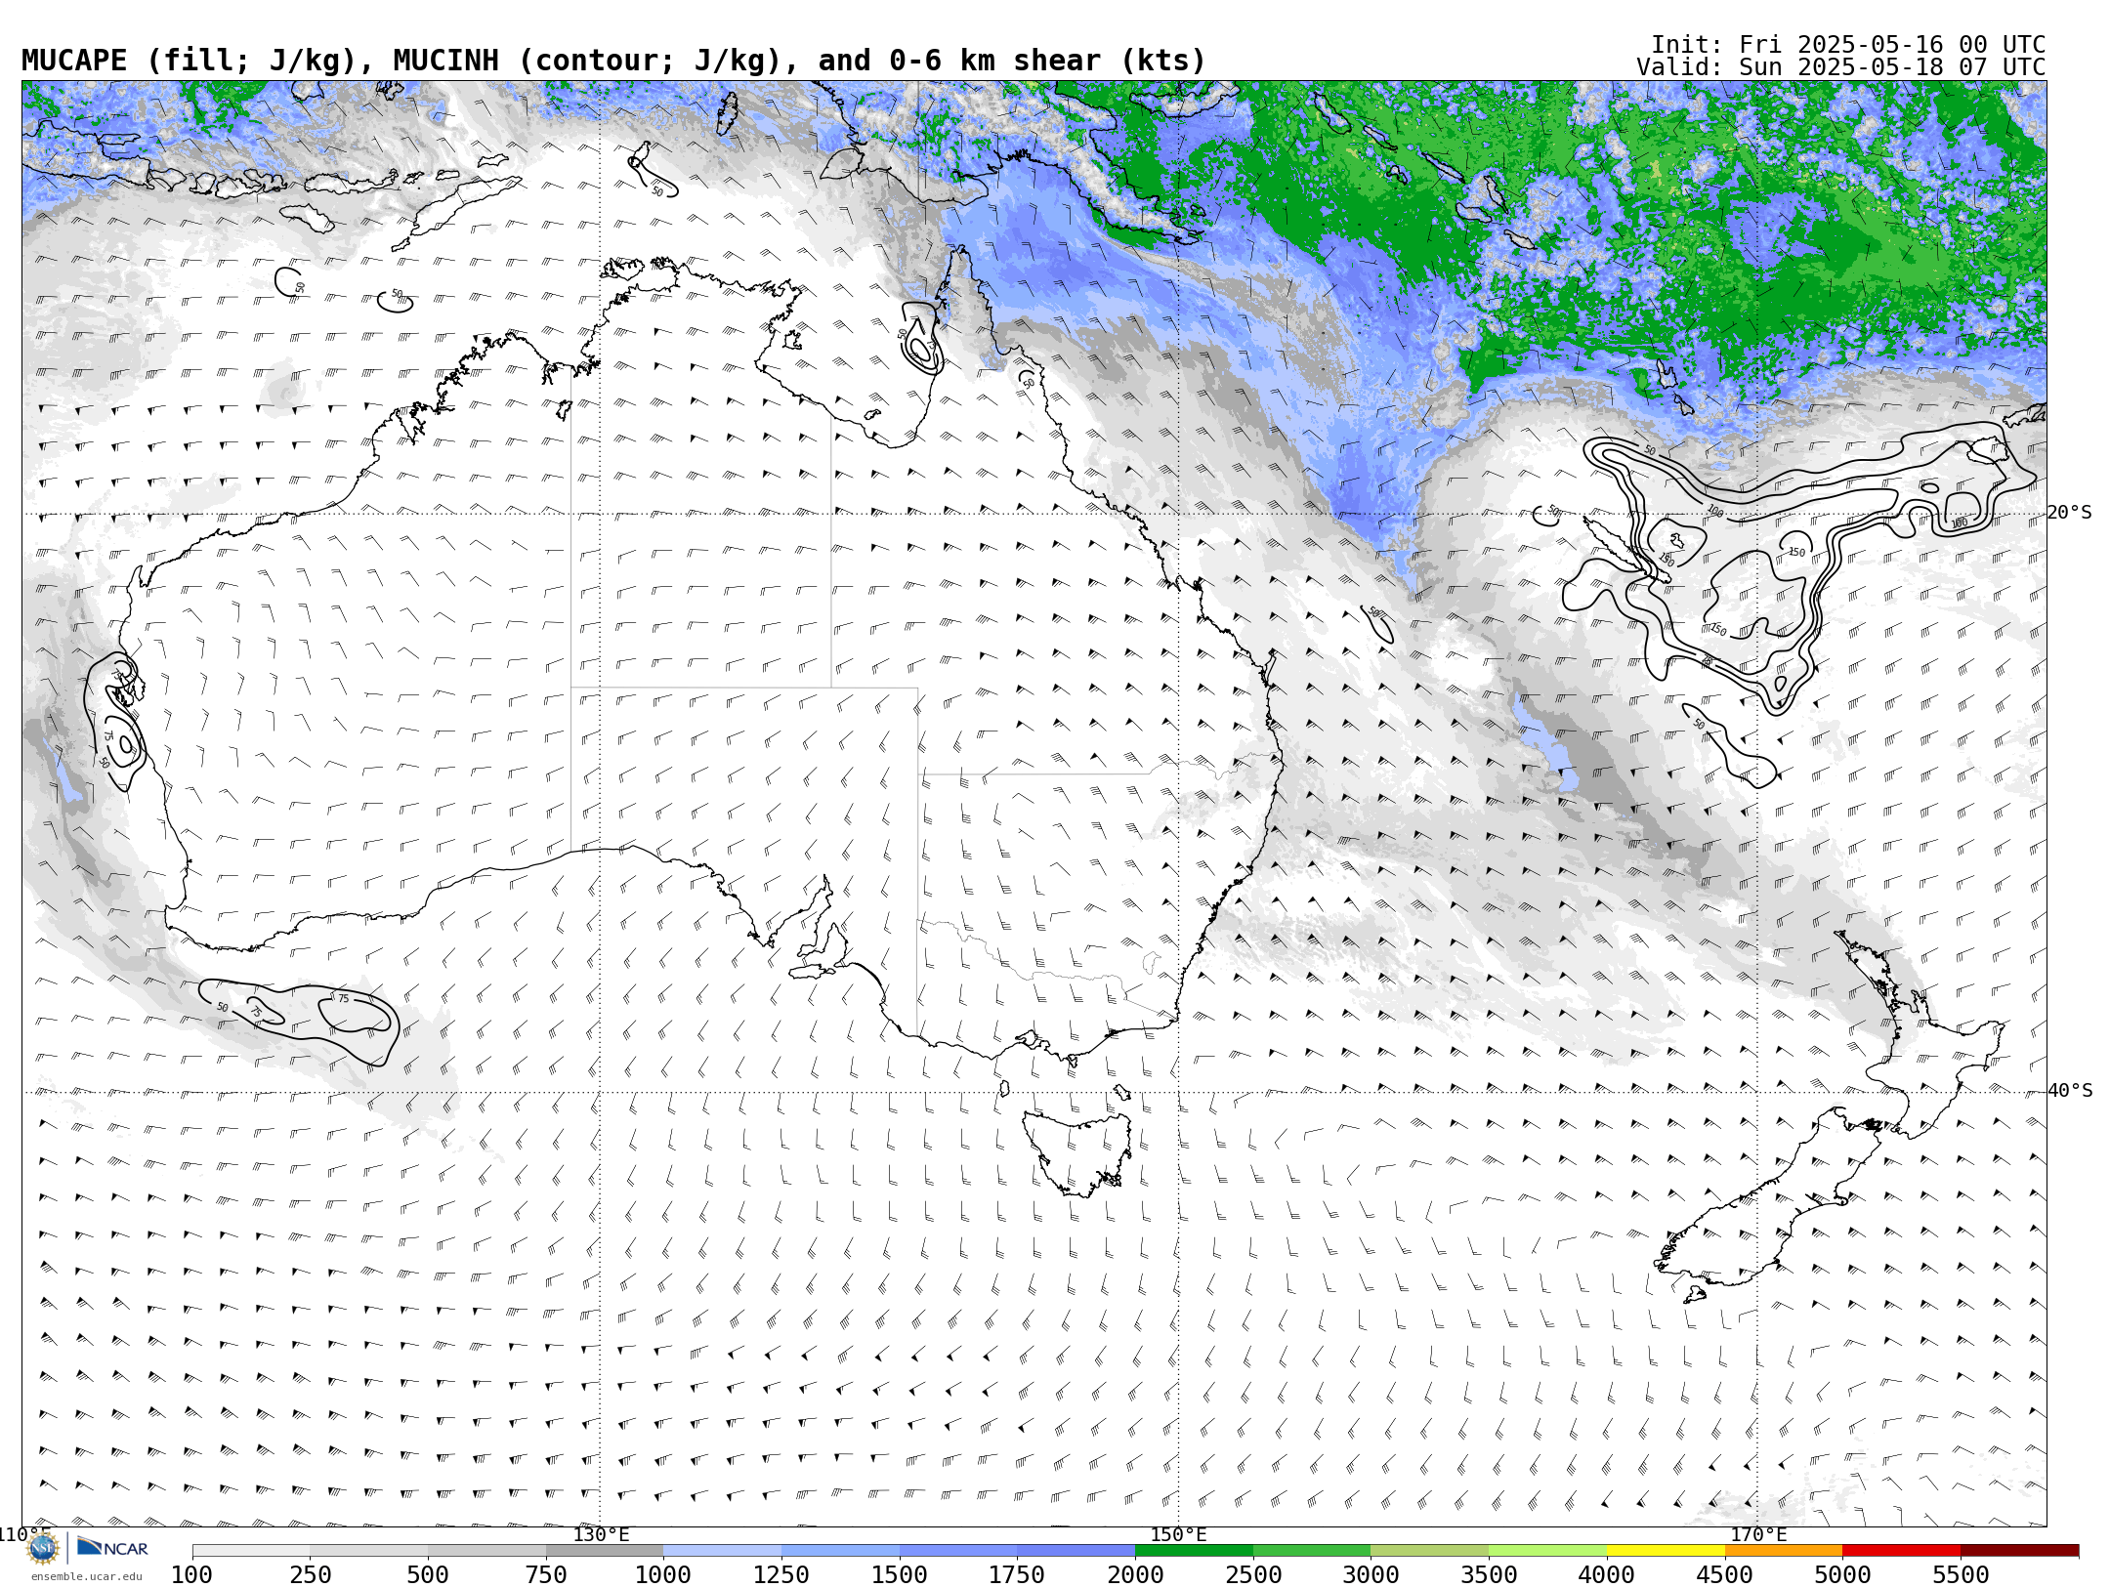Pick the 1500–1750 blue colorbar segment
The height and width of the screenshot is (1588, 2110).
(958, 1550)
